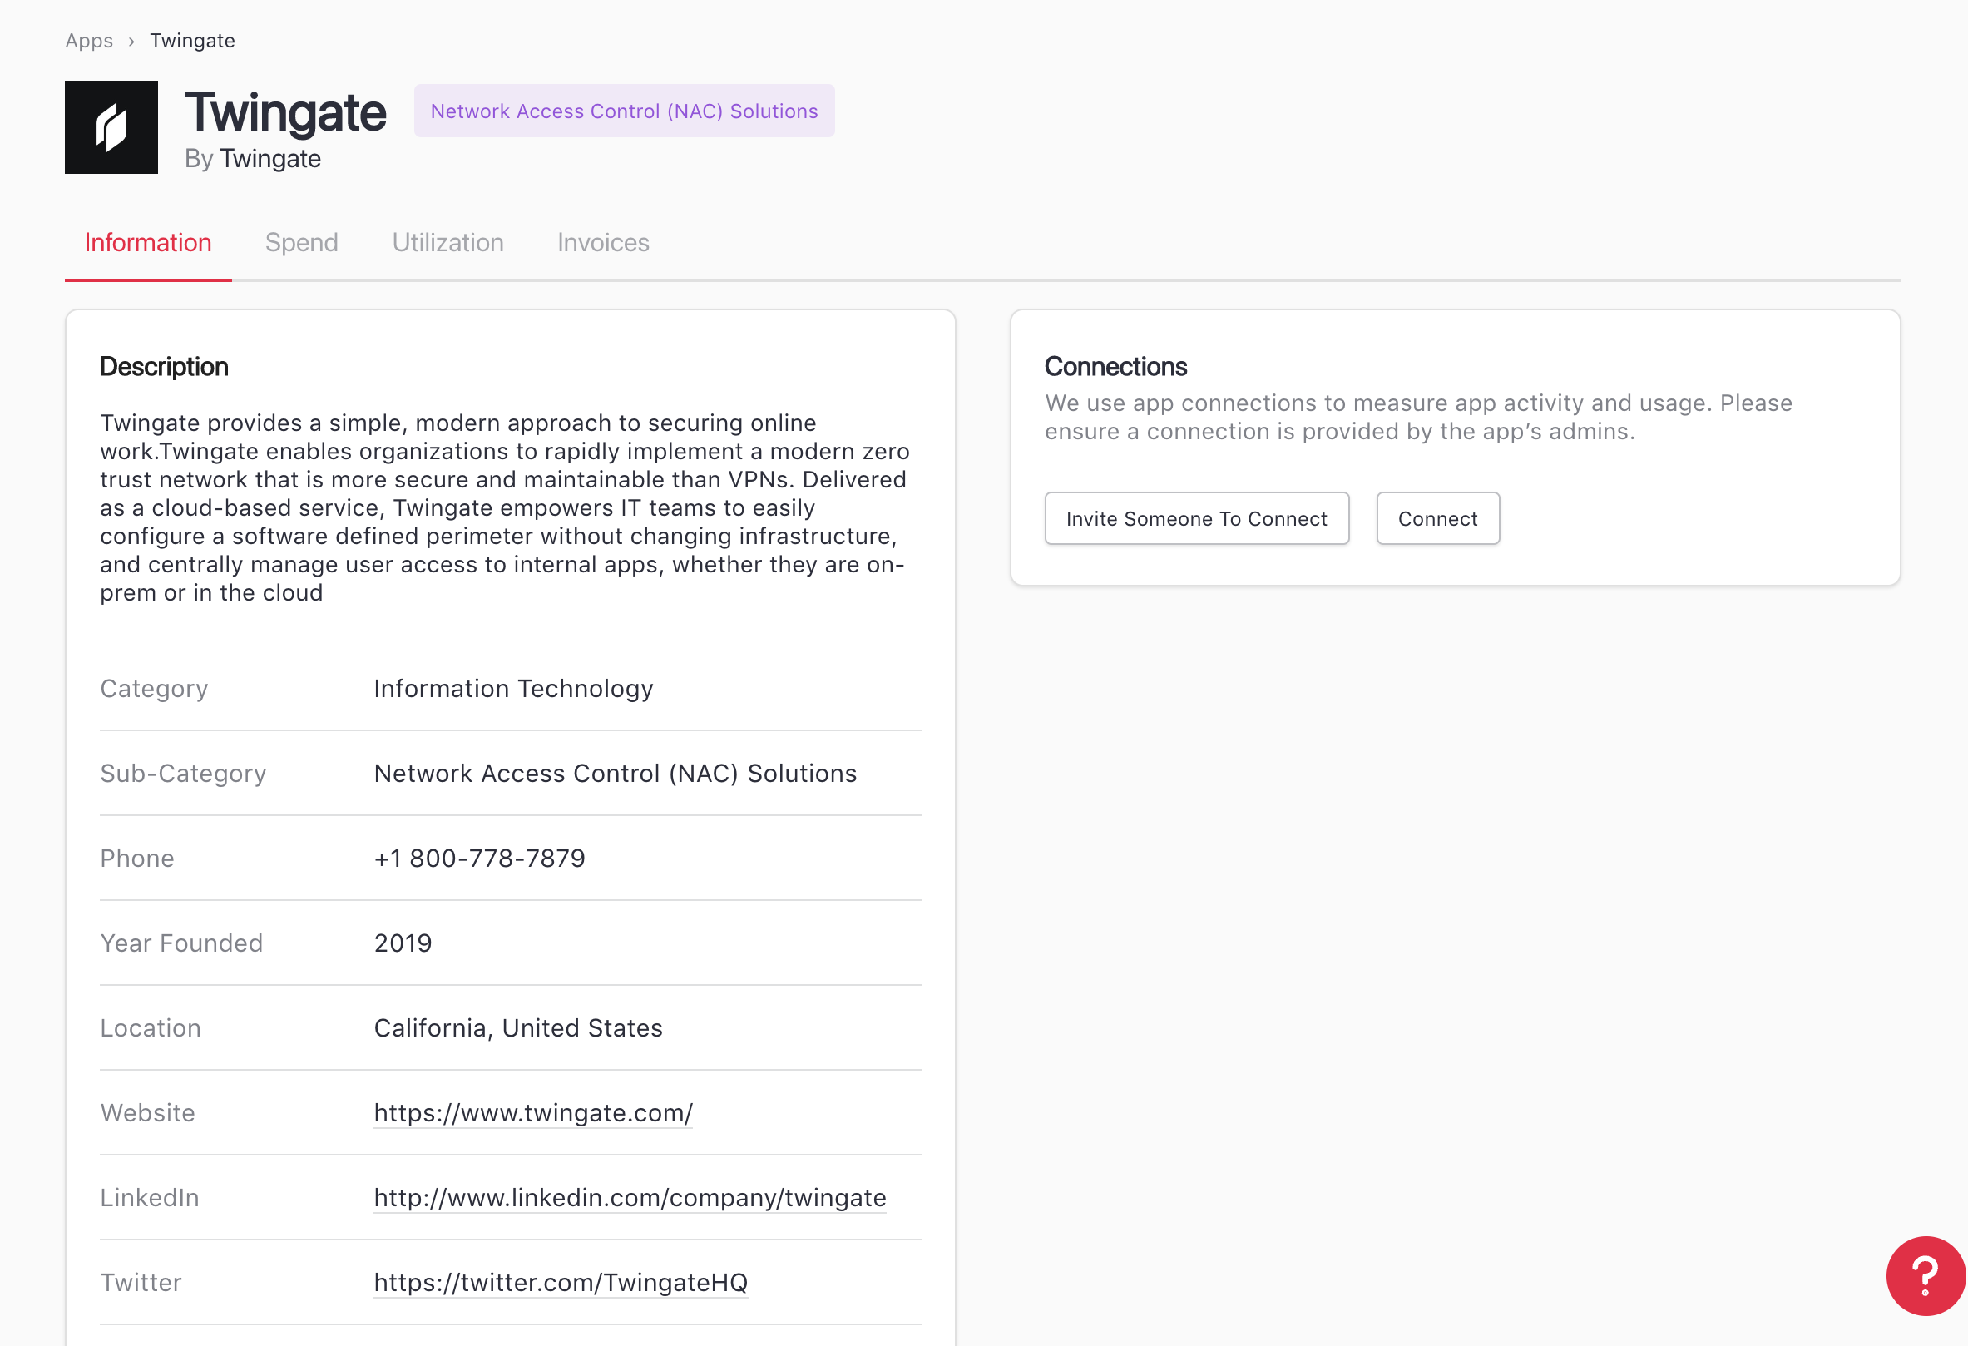This screenshot has width=1968, height=1346.
Task: Click the Twingate breadcrumb item
Action: [192, 41]
